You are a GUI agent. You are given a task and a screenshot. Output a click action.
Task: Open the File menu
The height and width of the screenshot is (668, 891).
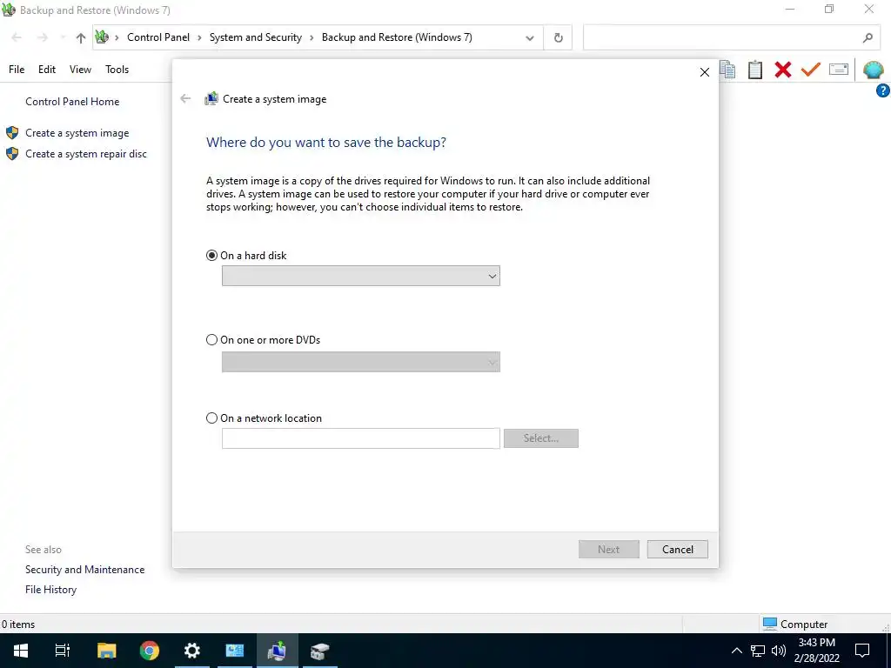pos(17,70)
